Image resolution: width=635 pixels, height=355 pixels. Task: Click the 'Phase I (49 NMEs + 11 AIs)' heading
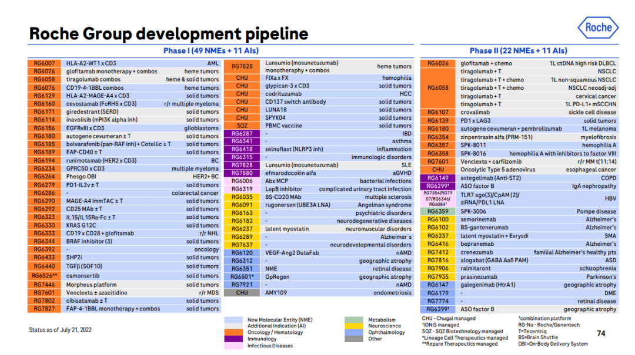(211, 51)
